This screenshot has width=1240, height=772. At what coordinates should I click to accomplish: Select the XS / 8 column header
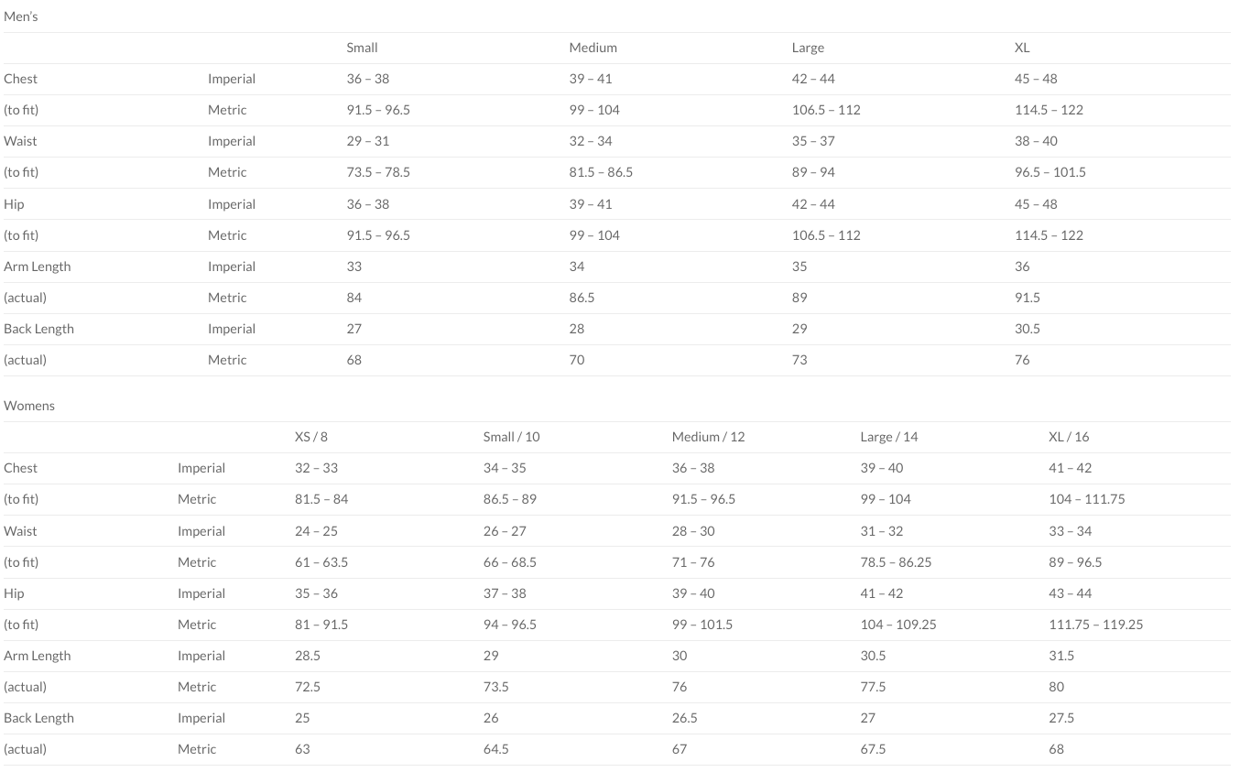pos(310,437)
